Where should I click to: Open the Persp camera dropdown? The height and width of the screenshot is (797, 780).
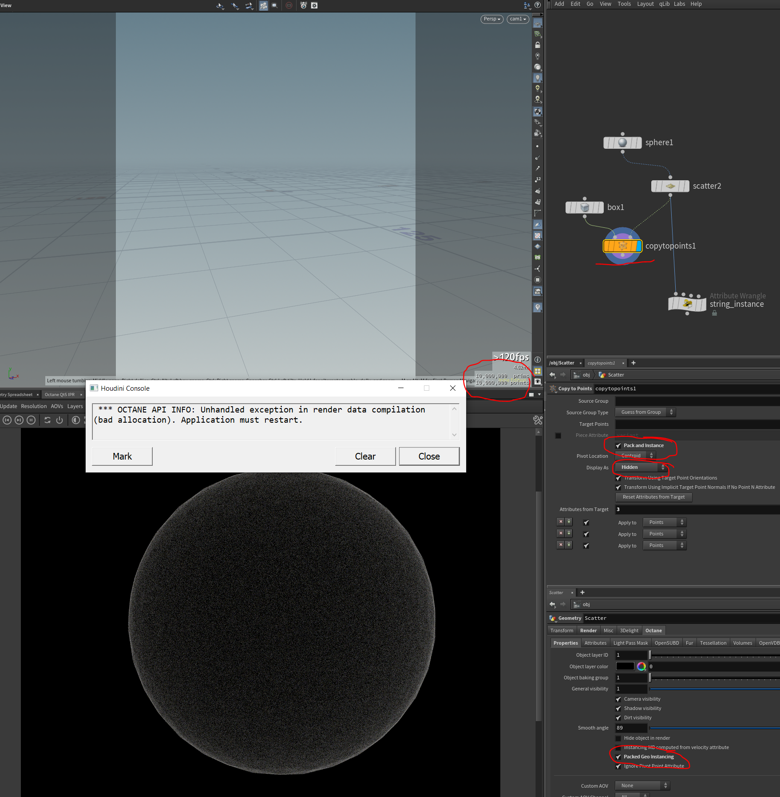pos(492,19)
